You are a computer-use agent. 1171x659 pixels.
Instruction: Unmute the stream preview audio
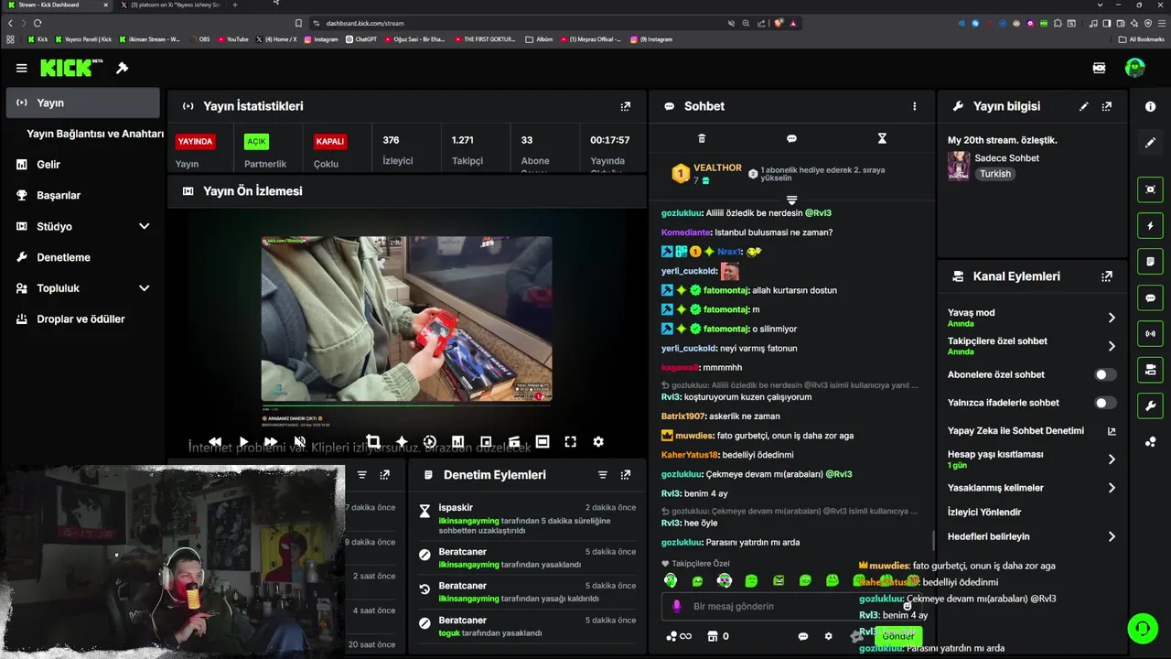(x=299, y=441)
